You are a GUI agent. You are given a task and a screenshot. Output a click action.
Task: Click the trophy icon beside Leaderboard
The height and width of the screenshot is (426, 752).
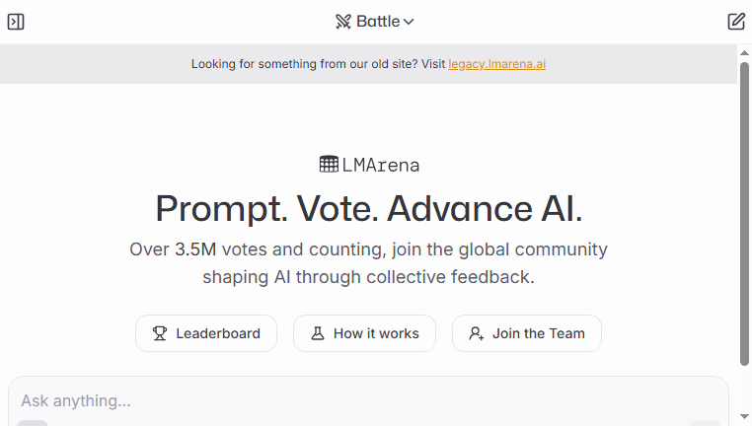(x=160, y=333)
